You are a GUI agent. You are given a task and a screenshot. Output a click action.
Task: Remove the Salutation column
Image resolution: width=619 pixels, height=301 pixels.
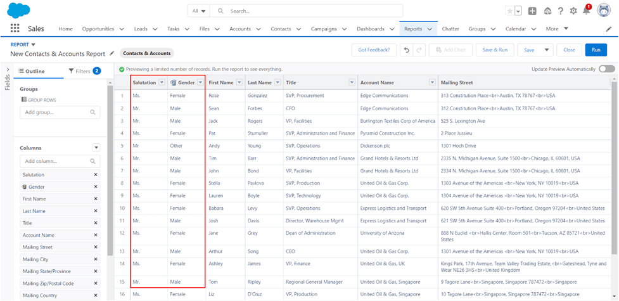96,175
